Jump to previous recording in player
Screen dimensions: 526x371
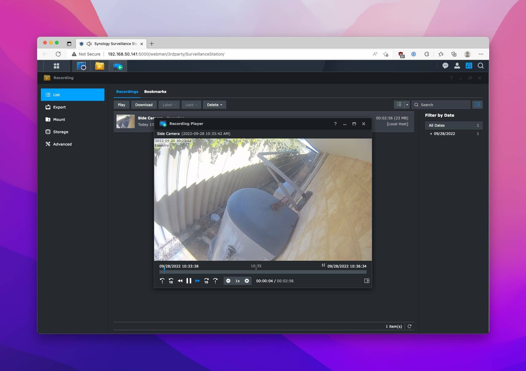click(x=162, y=281)
